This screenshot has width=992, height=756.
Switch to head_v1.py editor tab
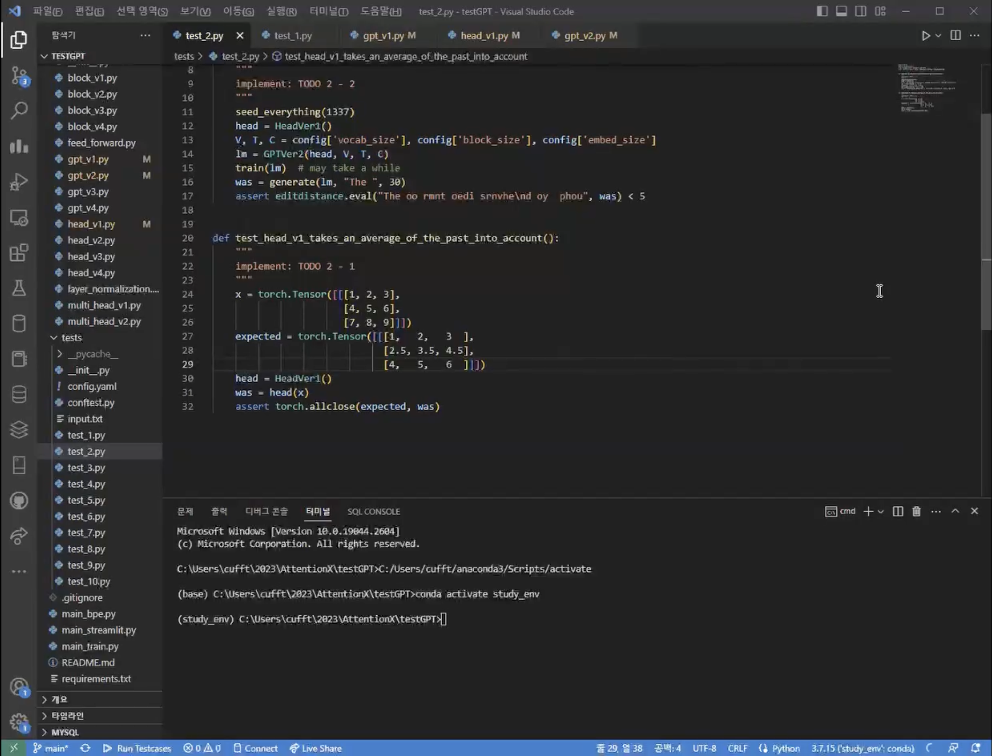(x=490, y=36)
